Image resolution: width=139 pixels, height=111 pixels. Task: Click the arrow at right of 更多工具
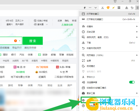(x=137, y=93)
